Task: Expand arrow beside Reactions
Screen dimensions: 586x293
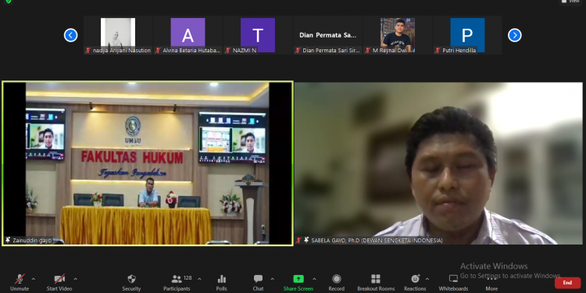Action: (x=427, y=279)
